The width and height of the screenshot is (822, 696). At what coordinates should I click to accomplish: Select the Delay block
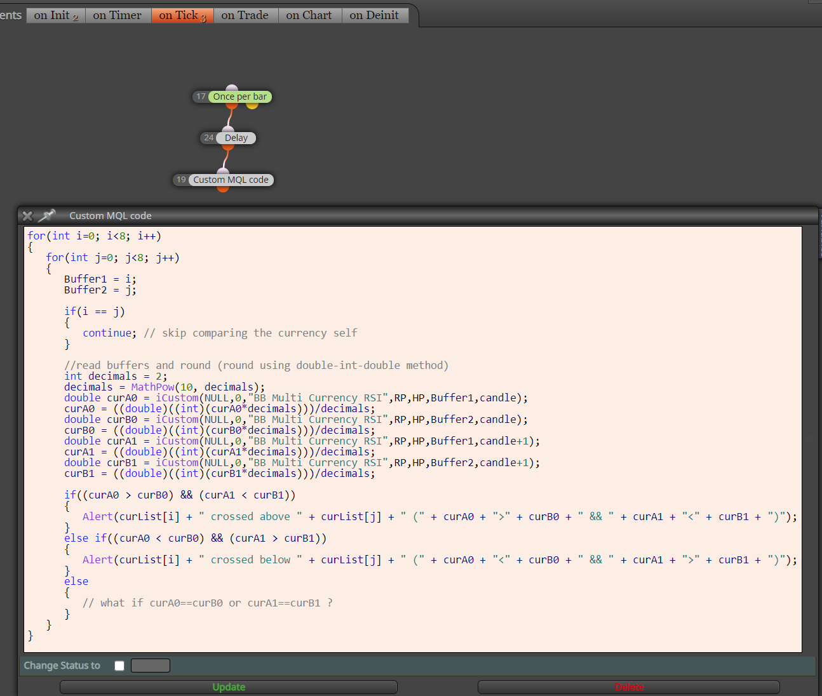(x=236, y=138)
